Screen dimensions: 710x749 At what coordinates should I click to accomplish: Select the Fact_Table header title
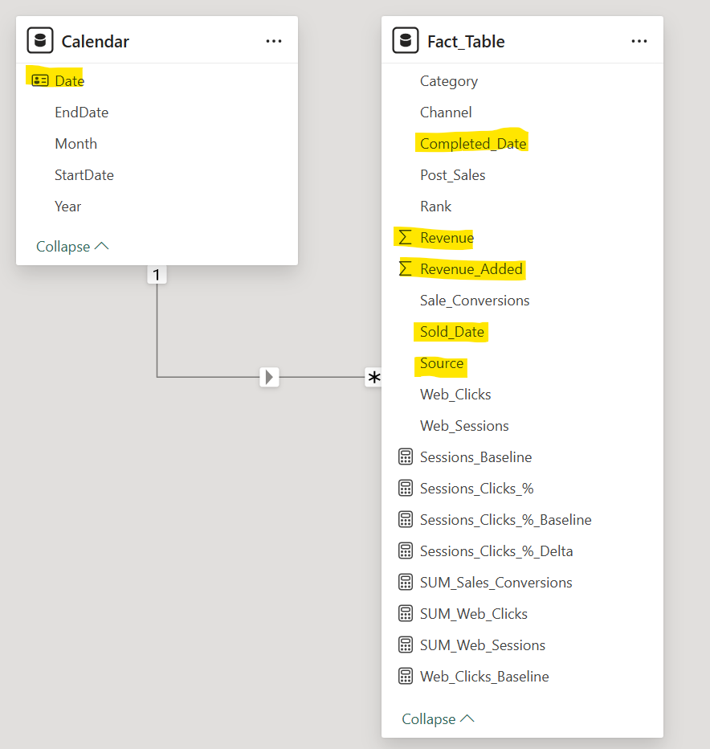coord(466,42)
